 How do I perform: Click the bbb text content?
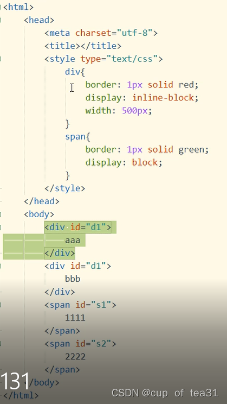(x=73, y=279)
